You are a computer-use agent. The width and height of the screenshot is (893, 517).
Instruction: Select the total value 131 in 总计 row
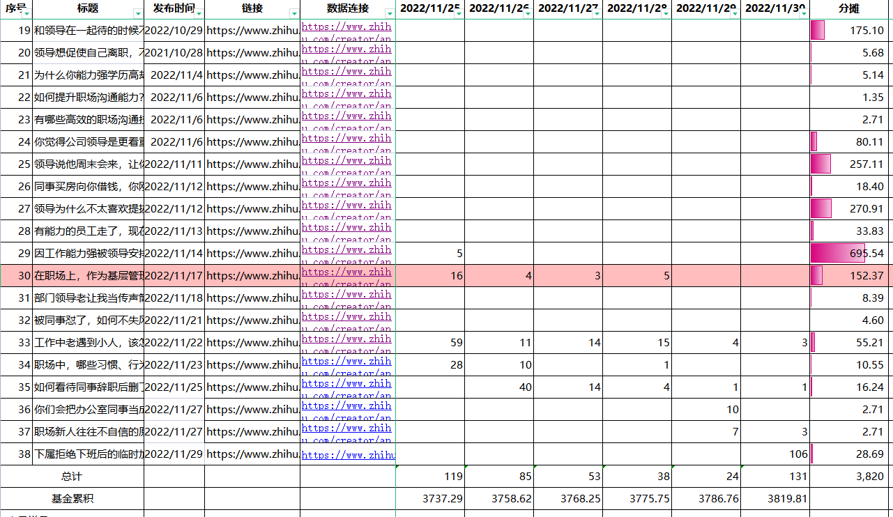775,477
